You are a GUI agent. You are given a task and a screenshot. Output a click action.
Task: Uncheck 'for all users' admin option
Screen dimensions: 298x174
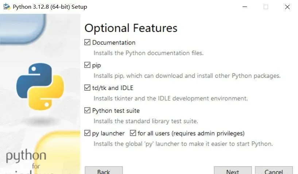133,133
